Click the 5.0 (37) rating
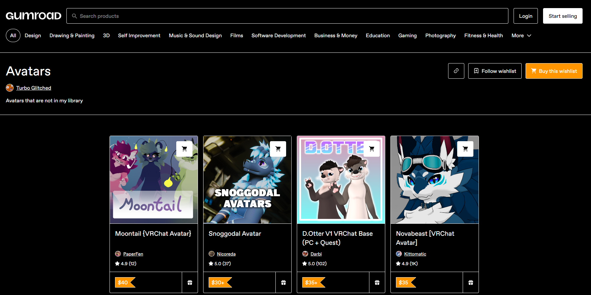 (220, 264)
